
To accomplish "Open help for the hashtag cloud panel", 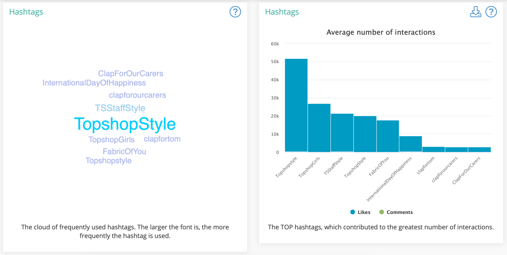I will pos(235,12).
